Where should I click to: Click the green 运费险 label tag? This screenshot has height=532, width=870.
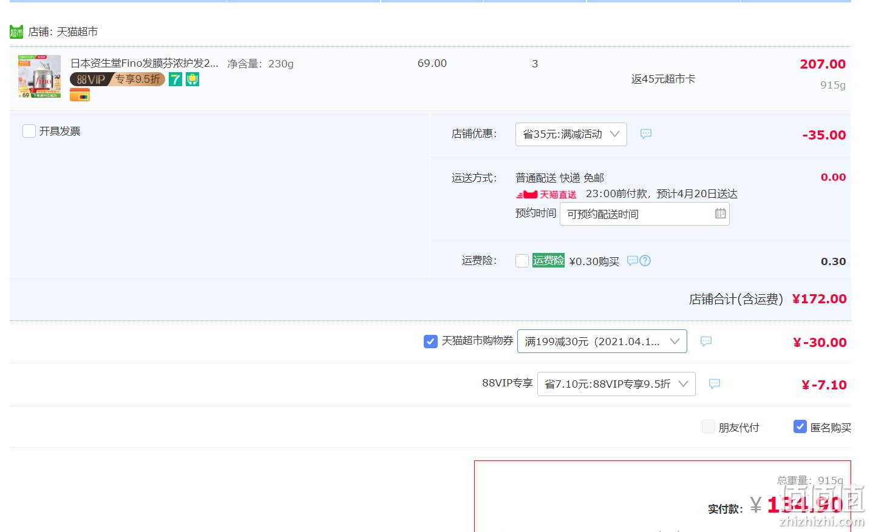click(549, 260)
